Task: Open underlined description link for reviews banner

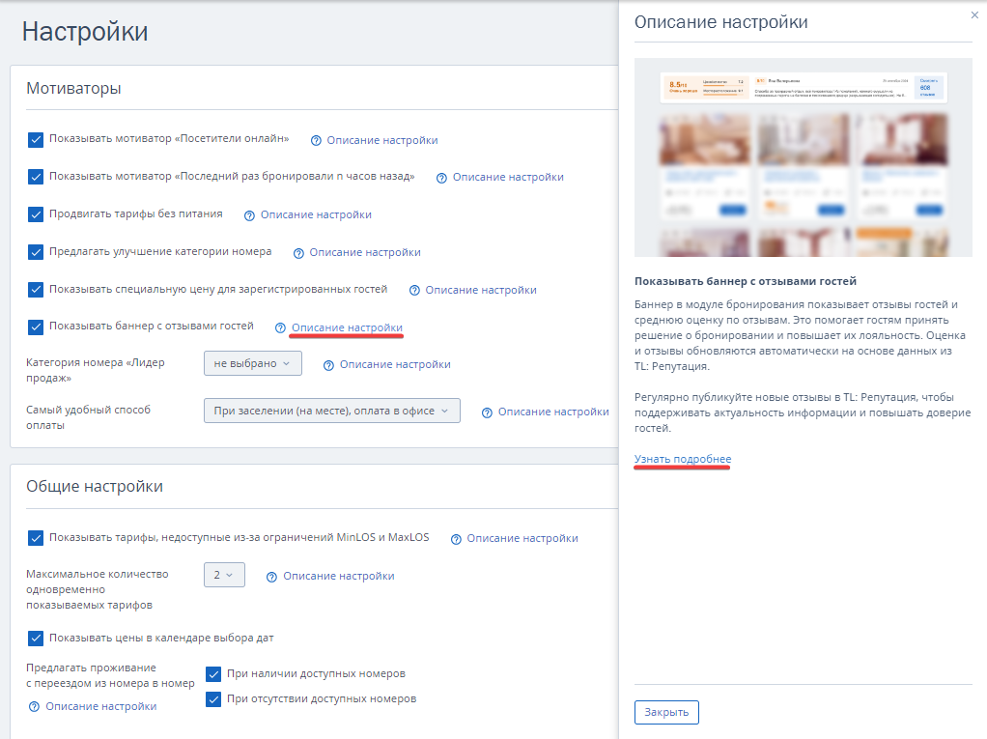Action: pyautogui.click(x=347, y=327)
